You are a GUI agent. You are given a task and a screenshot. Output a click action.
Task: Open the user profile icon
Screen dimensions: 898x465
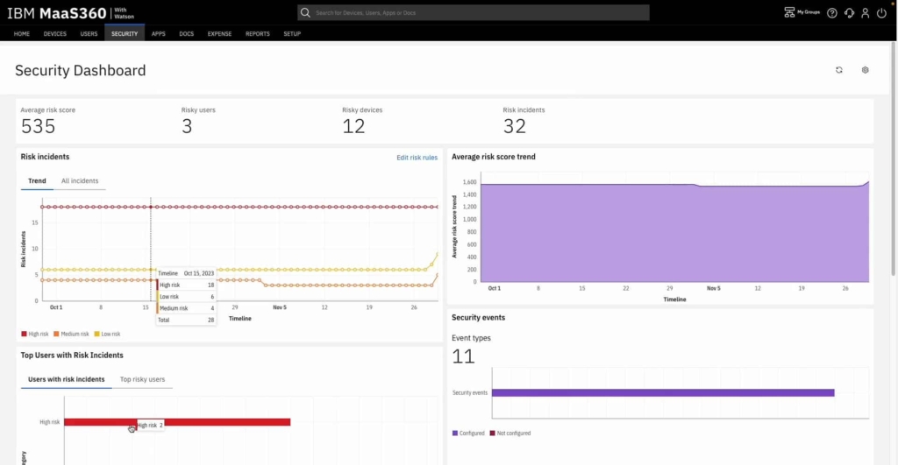tap(866, 12)
